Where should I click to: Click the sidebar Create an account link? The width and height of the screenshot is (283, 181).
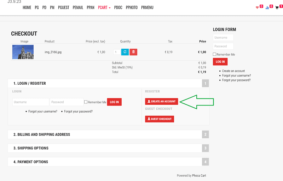pyautogui.click(x=233, y=71)
